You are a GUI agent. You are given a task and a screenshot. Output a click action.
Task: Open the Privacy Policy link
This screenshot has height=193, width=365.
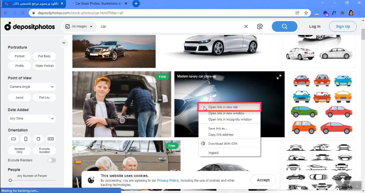[x=168, y=181]
